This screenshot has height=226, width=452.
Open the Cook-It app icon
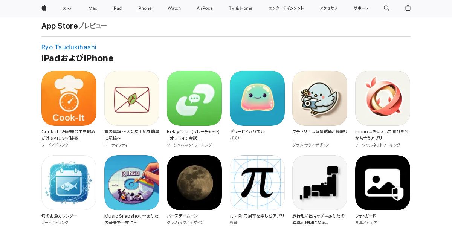pos(69,98)
